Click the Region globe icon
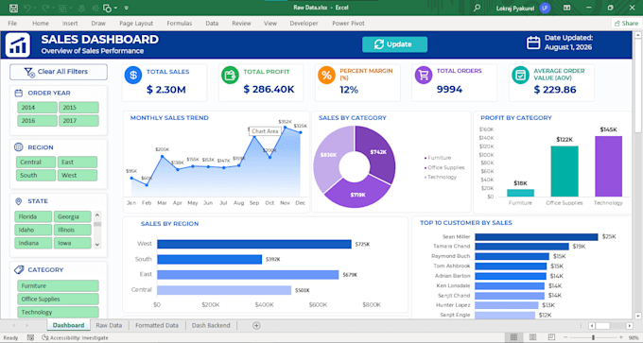Image resolution: width=643 pixels, height=343 pixels. 19,147
